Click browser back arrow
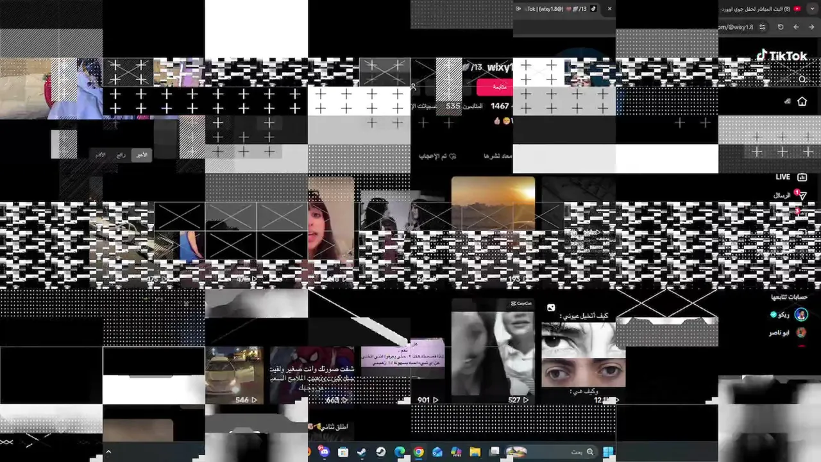This screenshot has height=462, width=821. tap(796, 27)
